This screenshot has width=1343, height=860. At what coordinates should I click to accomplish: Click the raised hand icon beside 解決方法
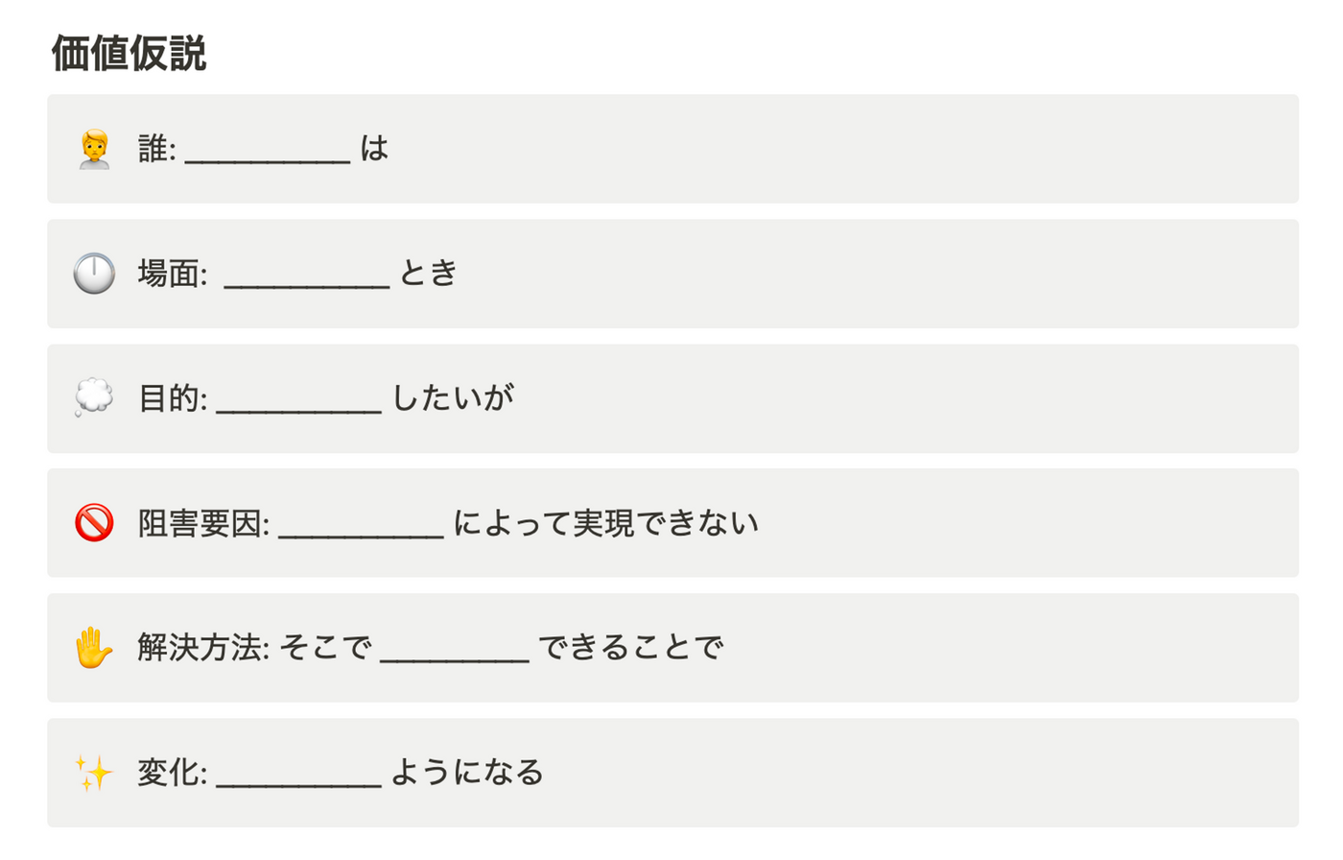pos(94,648)
